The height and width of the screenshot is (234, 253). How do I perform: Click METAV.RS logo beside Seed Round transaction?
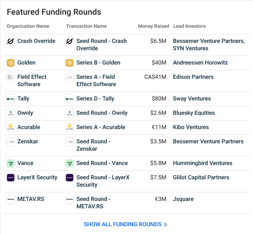[70, 199]
